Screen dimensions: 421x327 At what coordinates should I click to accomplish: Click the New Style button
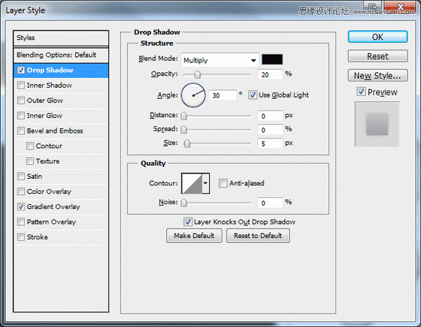[x=377, y=76]
